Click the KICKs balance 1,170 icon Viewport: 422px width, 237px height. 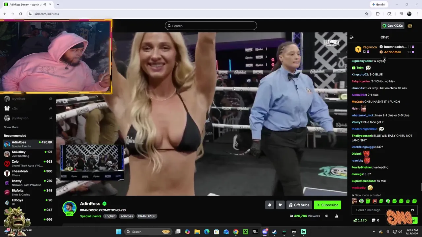(x=360, y=220)
